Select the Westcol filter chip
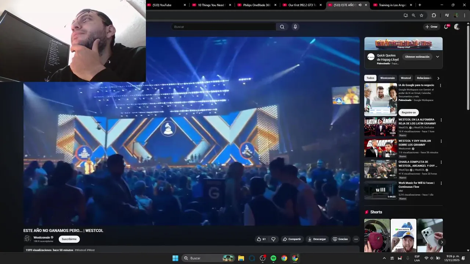The image size is (470, 264). click(x=406, y=78)
